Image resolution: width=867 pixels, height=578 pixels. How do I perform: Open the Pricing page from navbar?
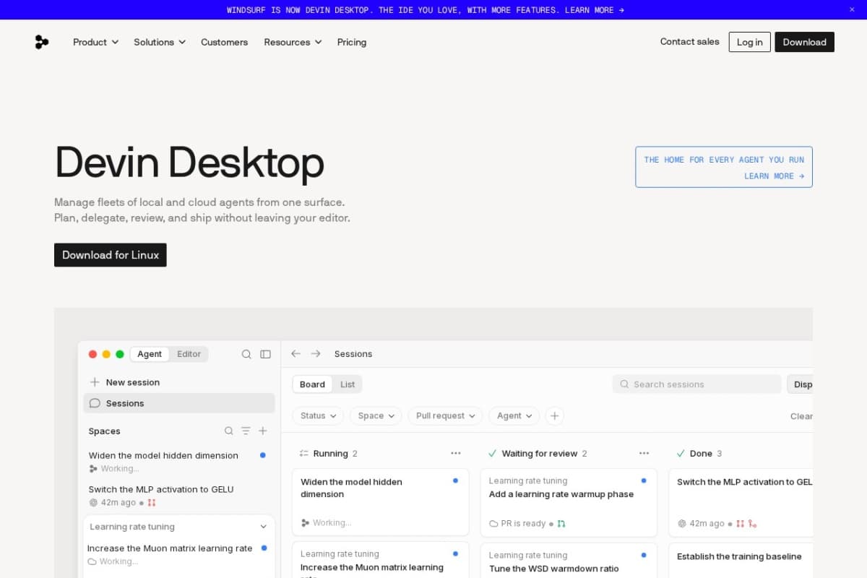coord(352,42)
